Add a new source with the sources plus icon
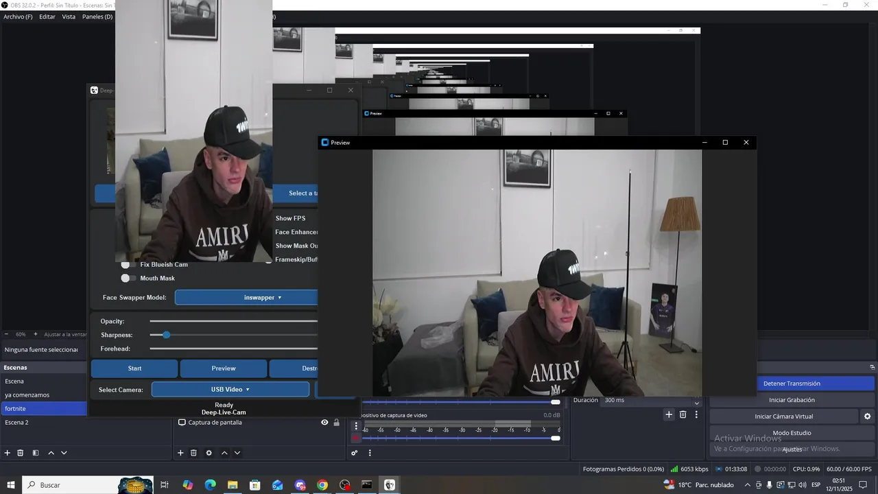878x494 pixels. pyautogui.click(x=180, y=453)
